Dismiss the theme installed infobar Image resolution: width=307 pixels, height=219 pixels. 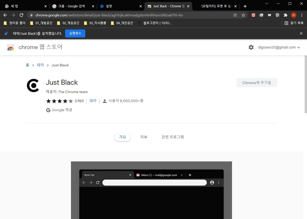click(x=301, y=33)
